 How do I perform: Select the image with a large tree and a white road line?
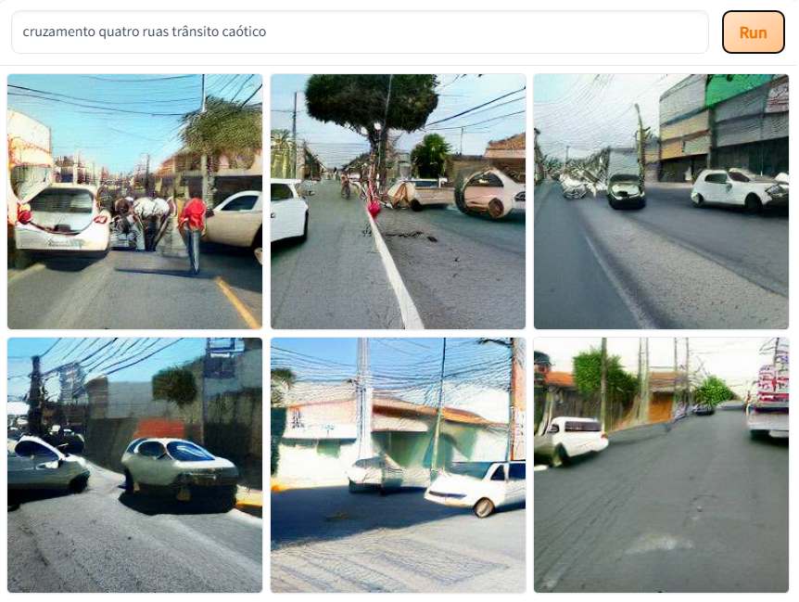tap(398, 201)
